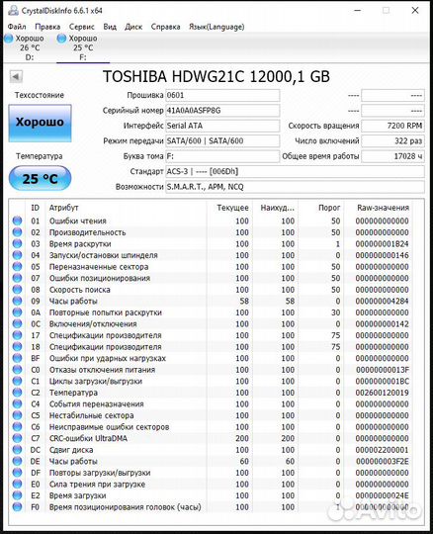
Task: Click total work time value 17028 ч
Action: tap(392, 156)
